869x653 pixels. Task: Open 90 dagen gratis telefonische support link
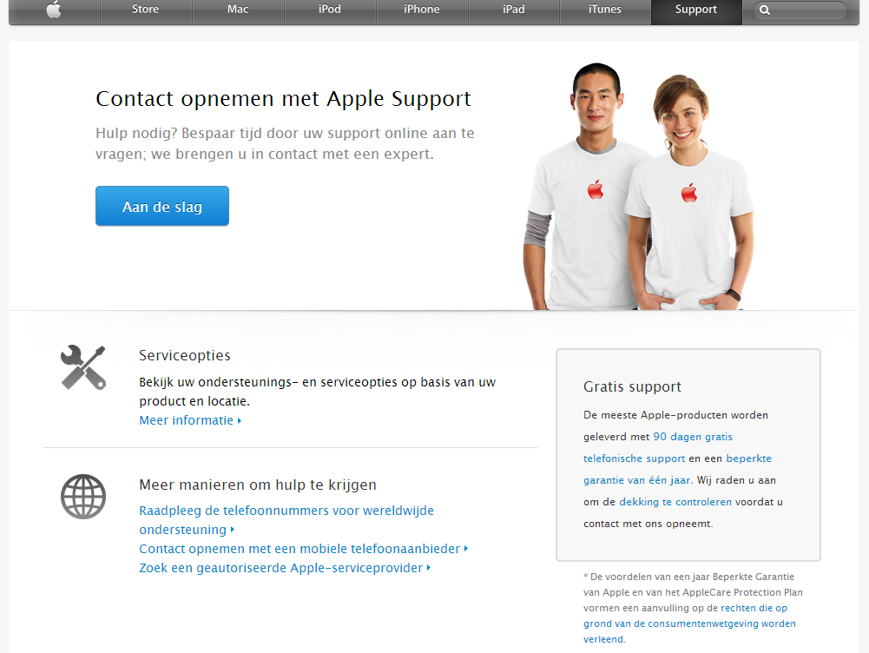point(658,447)
